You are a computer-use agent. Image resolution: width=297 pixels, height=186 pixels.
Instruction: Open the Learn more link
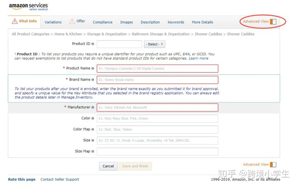198,58
